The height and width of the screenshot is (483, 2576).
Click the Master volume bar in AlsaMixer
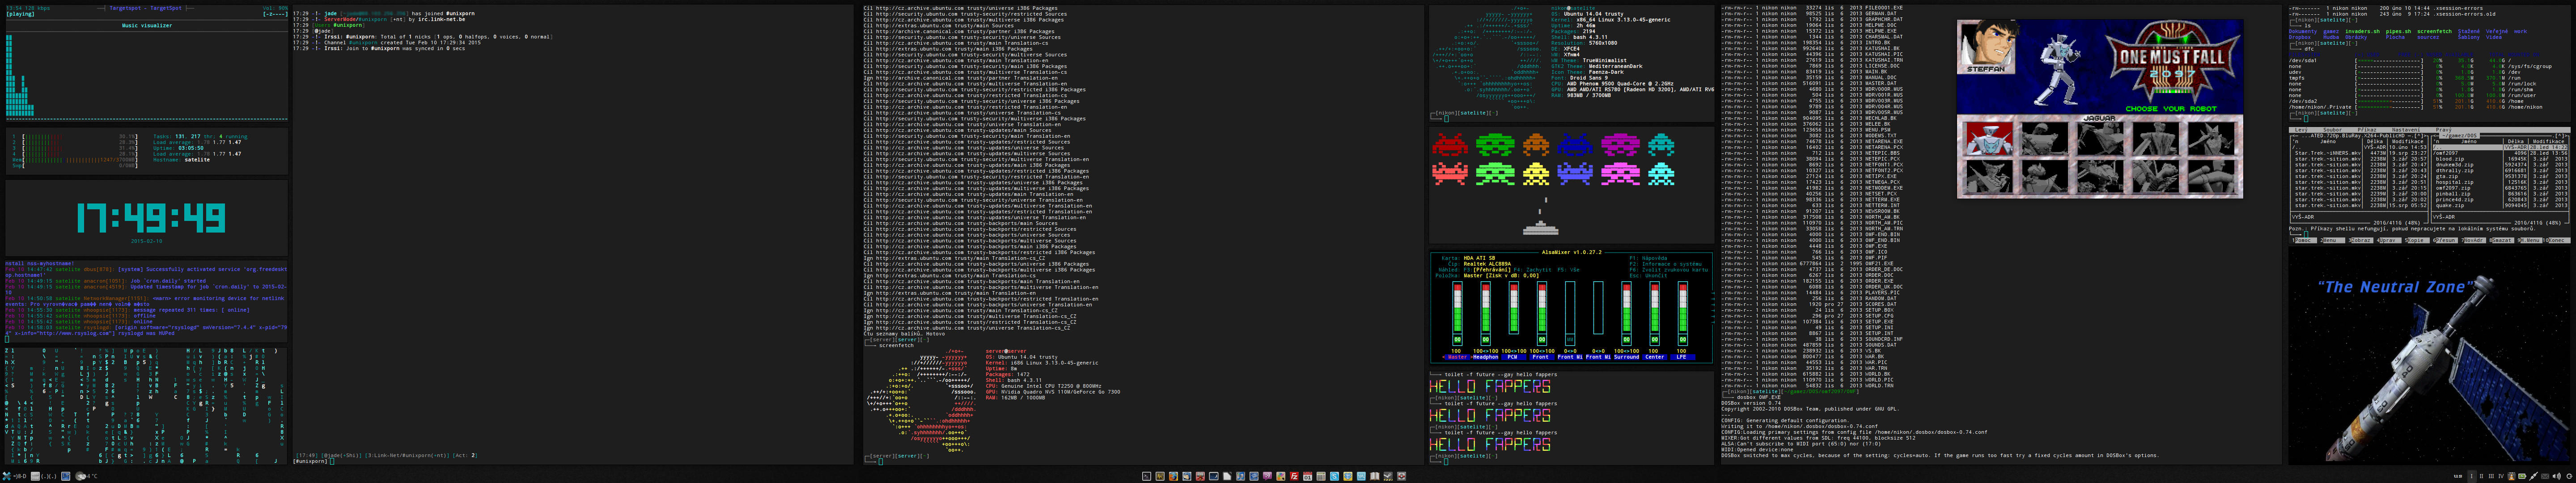click(x=1457, y=308)
